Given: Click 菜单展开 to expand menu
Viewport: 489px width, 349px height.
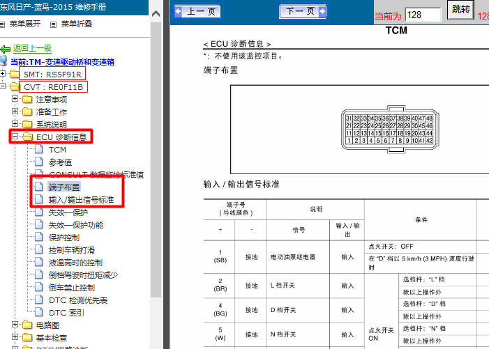Looking at the screenshot, I should pyautogui.click(x=25, y=24).
